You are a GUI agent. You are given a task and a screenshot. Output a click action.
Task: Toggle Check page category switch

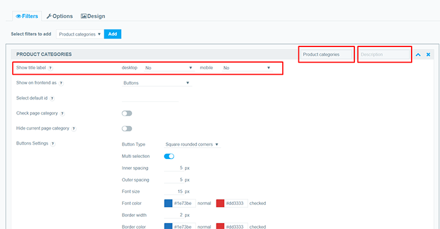(x=127, y=113)
